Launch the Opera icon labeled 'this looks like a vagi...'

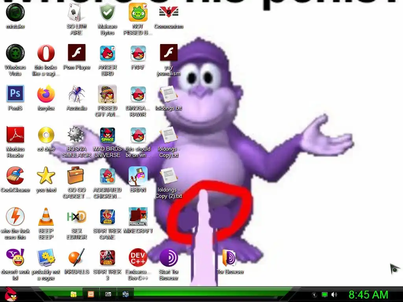coord(46,53)
